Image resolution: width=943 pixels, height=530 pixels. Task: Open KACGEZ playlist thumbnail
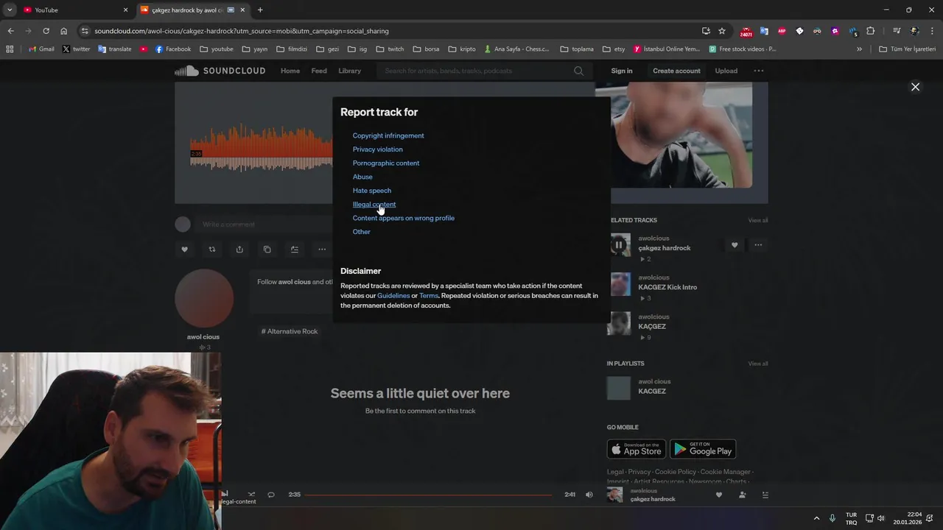619,388
